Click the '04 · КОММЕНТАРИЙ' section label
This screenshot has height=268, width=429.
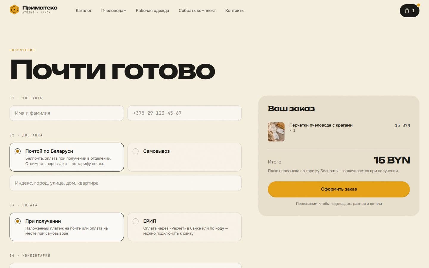click(x=30, y=255)
